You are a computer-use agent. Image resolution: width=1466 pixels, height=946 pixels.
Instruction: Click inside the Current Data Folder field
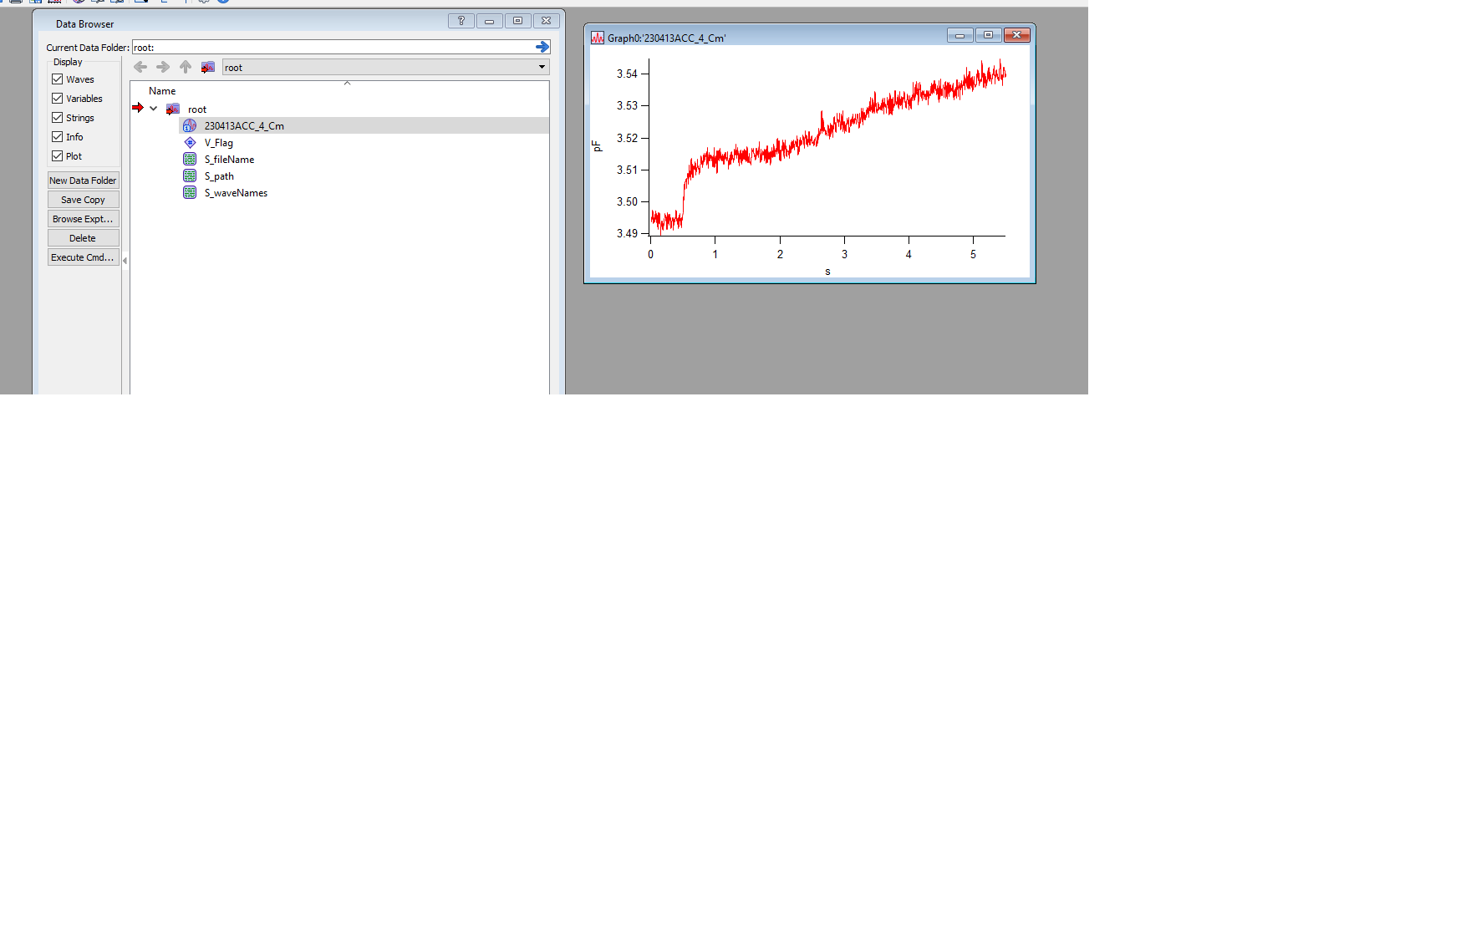(x=334, y=47)
